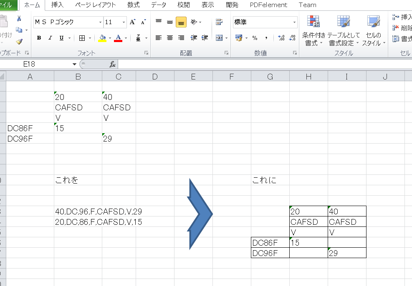
Task: Toggle the highlighted bottom align button
Action: pos(181,22)
